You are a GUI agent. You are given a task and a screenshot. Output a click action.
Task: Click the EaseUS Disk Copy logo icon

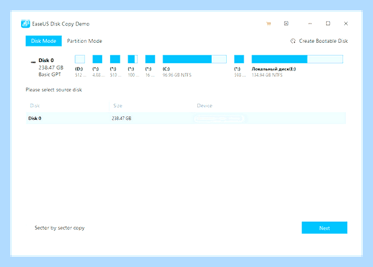(x=25, y=24)
